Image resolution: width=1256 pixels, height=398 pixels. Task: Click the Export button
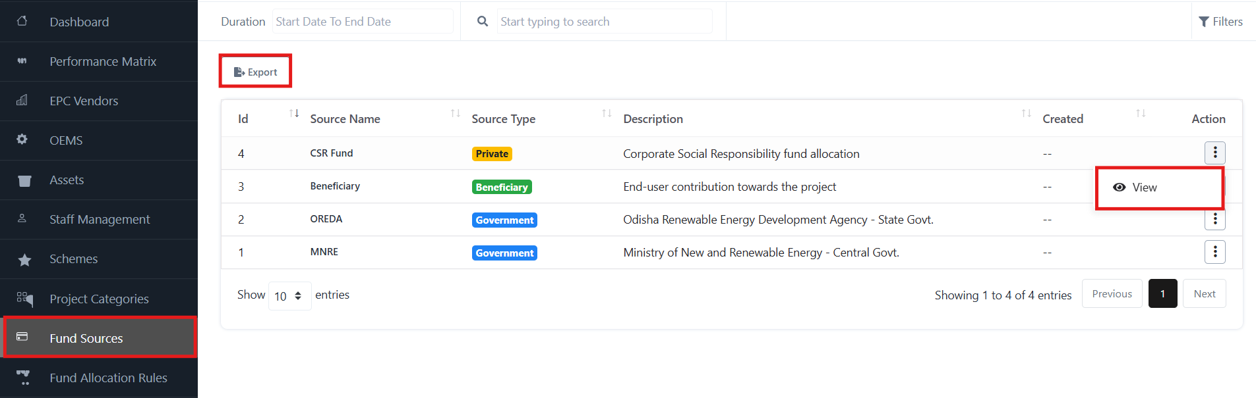pyautogui.click(x=255, y=72)
